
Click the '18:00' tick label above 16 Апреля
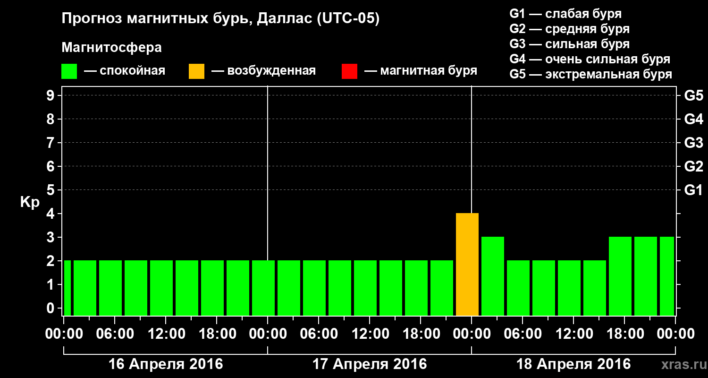click(x=217, y=334)
